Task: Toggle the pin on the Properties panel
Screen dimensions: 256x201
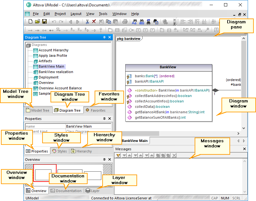Action: [104, 119]
